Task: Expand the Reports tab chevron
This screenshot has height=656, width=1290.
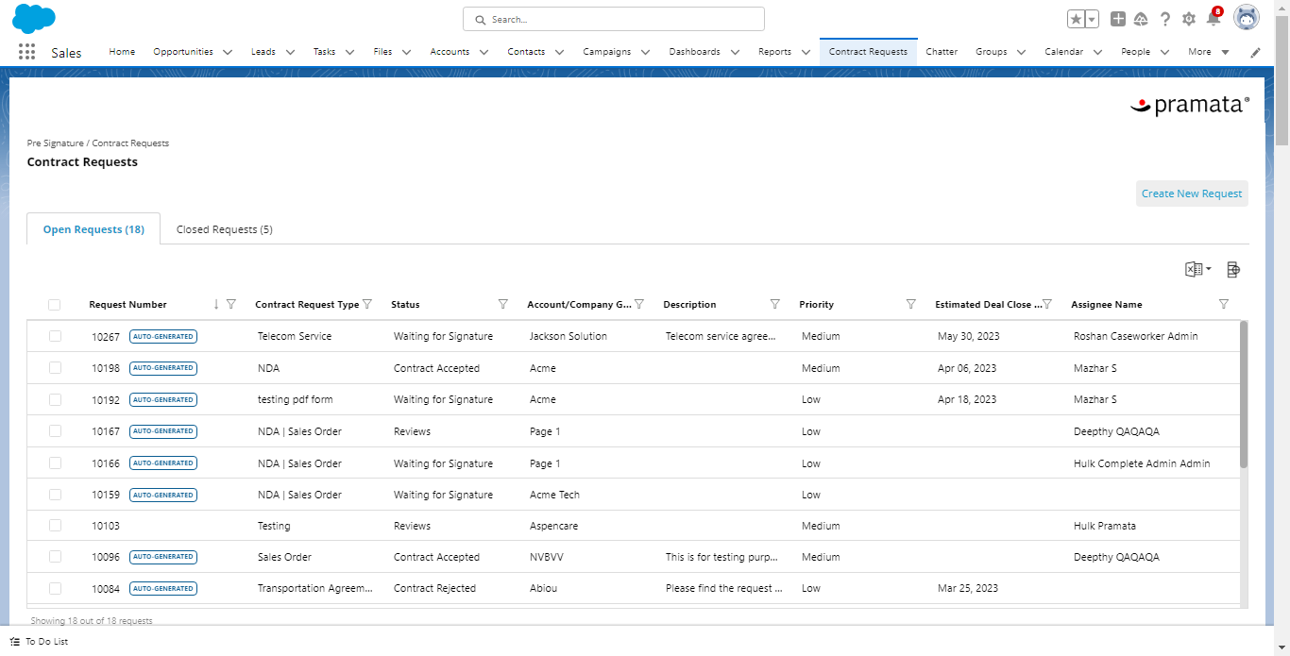Action: coord(806,52)
